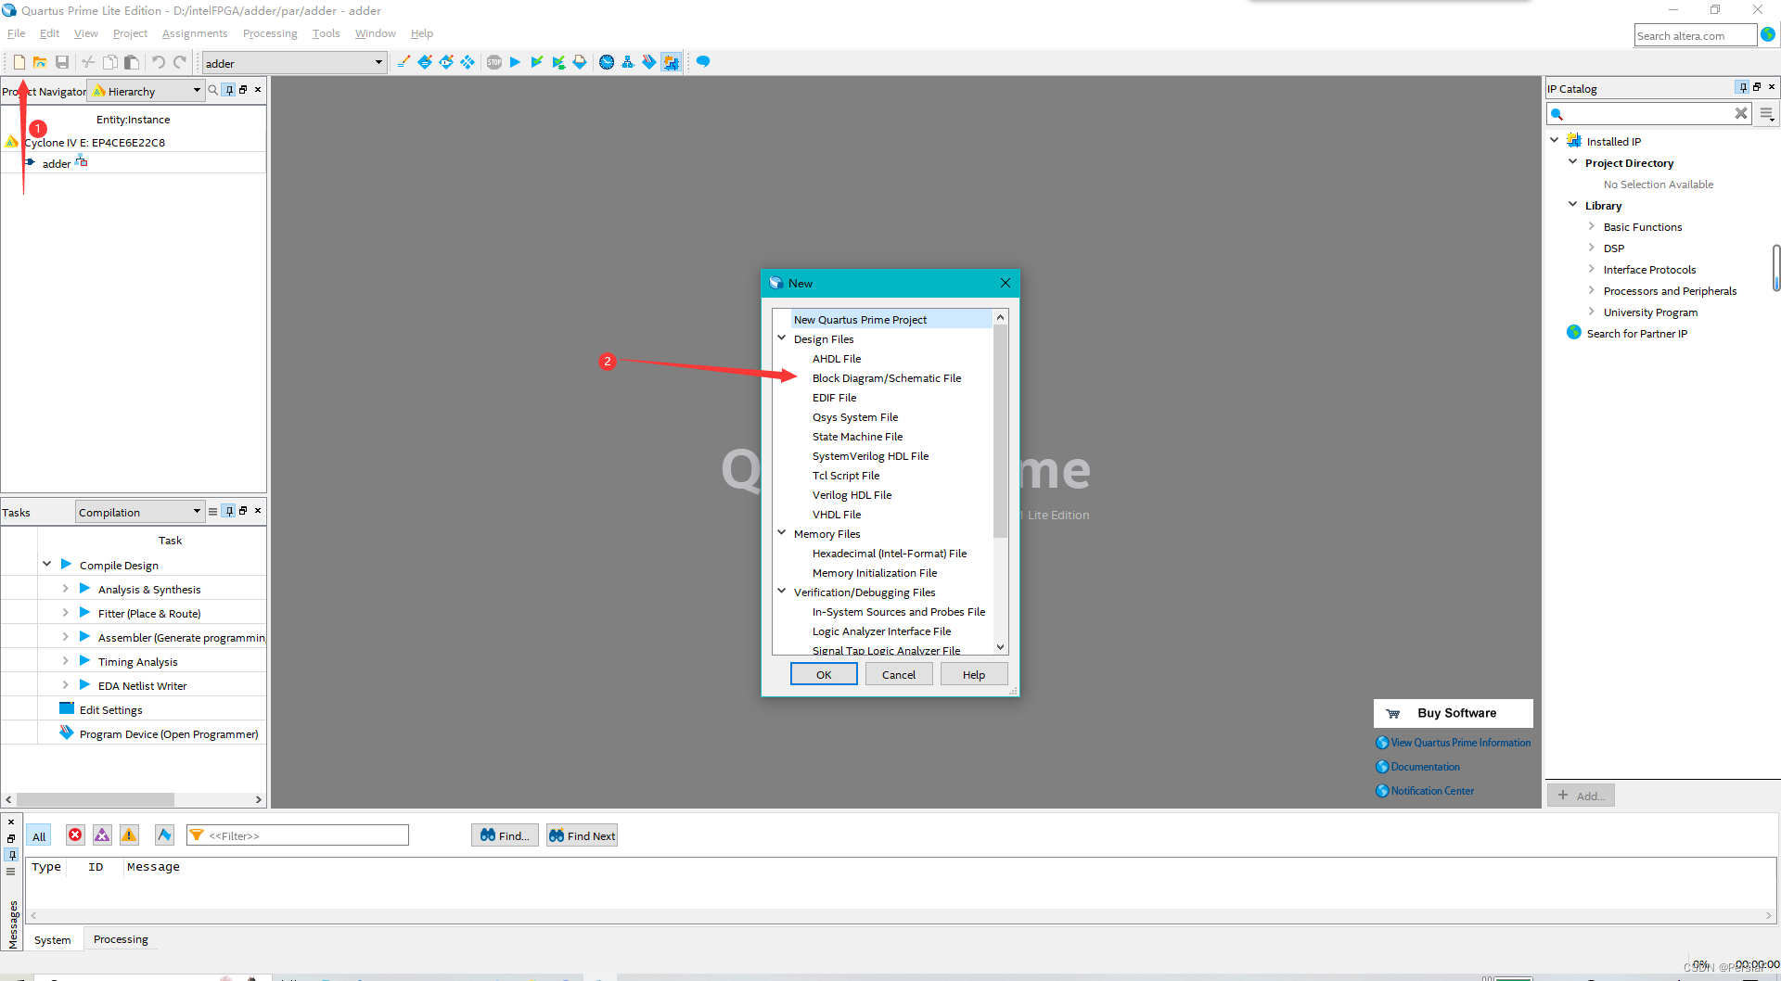Click the Cut toolbar icon
Viewport: 1781px width, 981px height.
click(88, 62)
